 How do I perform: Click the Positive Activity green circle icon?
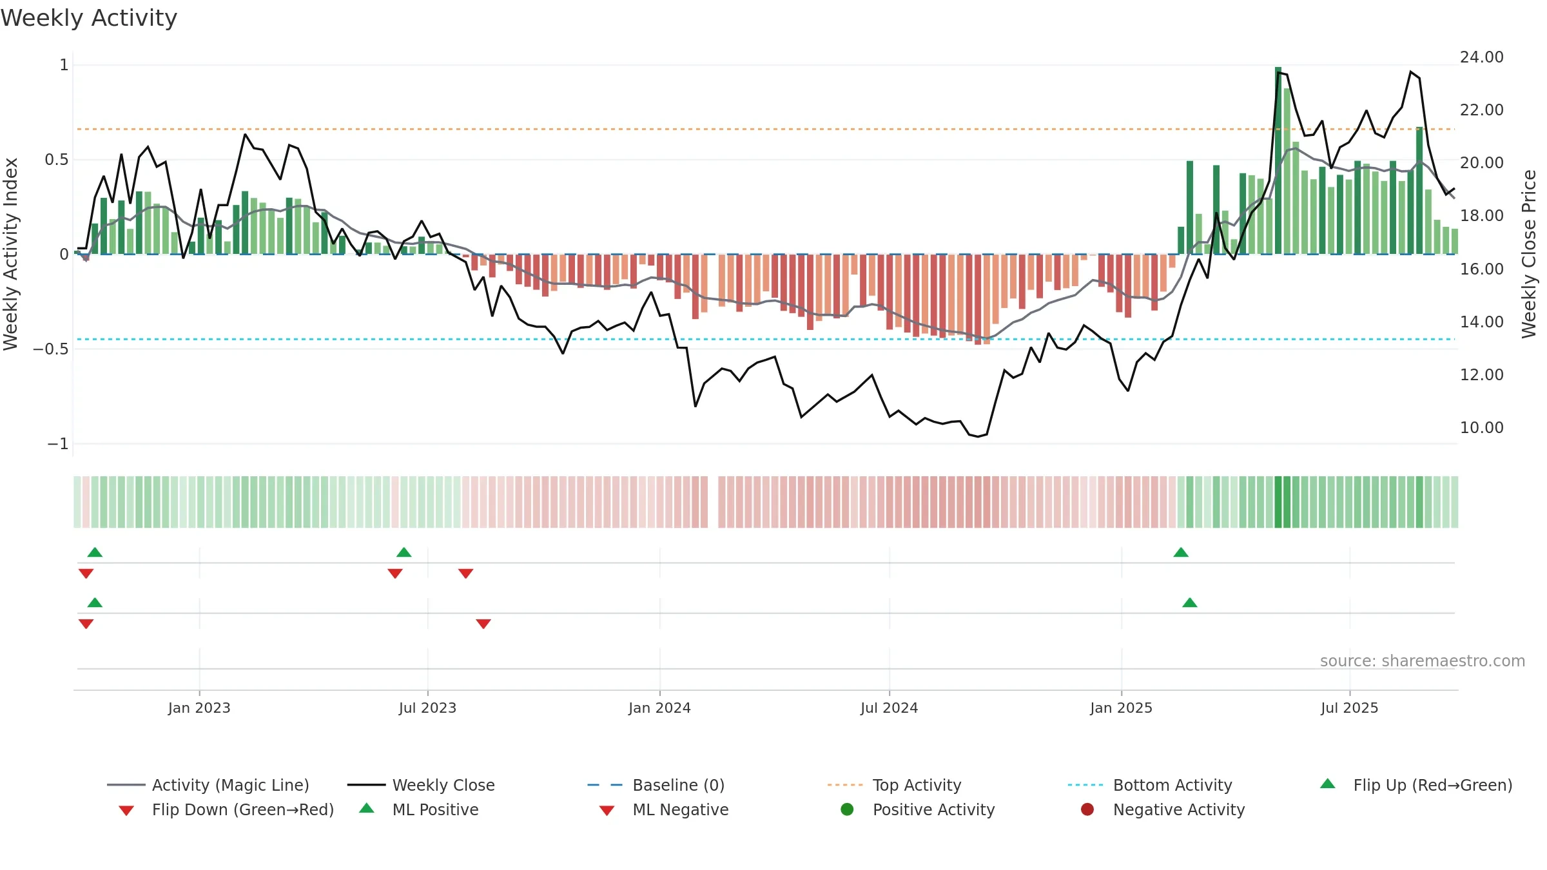pyautogui.click(x=847, y=809)
